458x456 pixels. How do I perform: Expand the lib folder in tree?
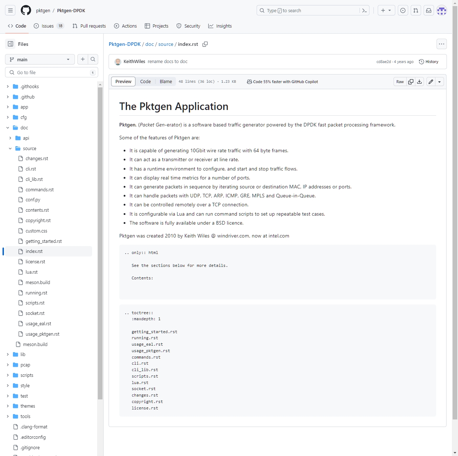(x=8, y=354)
